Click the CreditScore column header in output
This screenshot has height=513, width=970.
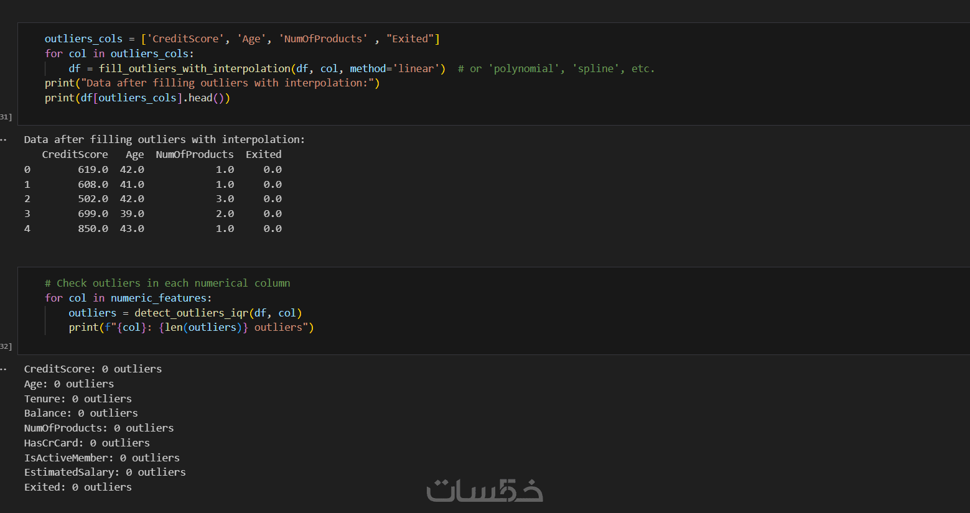pyautogui.click(x=75, y=154)
